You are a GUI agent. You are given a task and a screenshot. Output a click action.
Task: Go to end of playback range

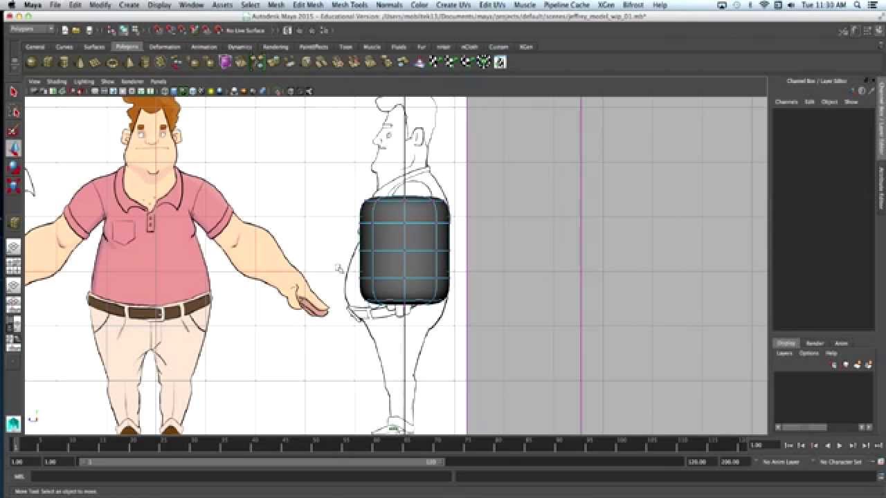pyautogui.click(x=878, y=445)
